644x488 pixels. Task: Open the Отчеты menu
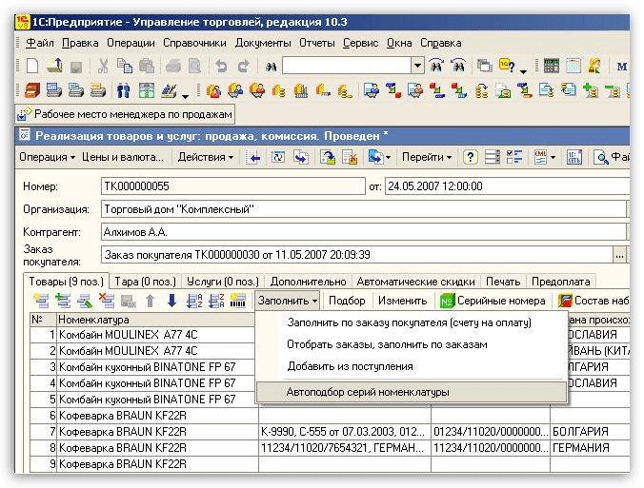(x=316, y=43)
